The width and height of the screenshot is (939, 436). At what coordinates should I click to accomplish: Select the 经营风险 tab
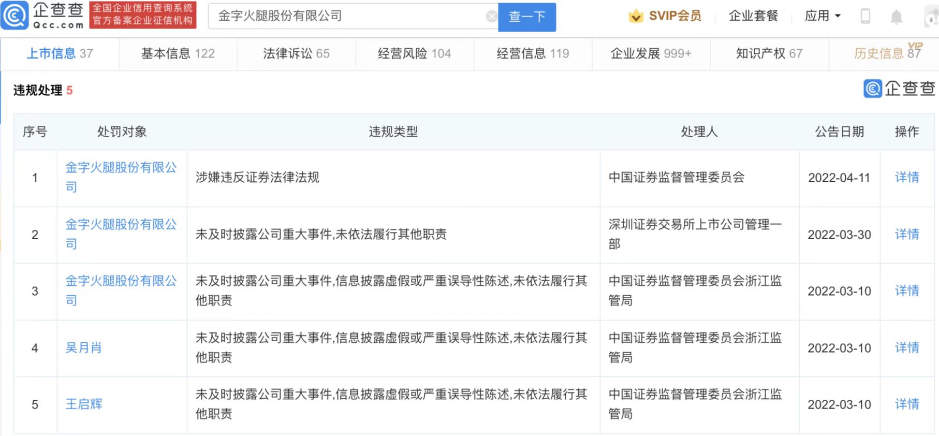414,53
